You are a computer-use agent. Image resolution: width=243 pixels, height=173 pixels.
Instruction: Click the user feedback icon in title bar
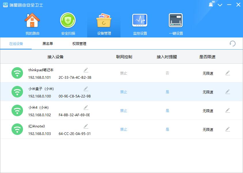tap(211, 4)
